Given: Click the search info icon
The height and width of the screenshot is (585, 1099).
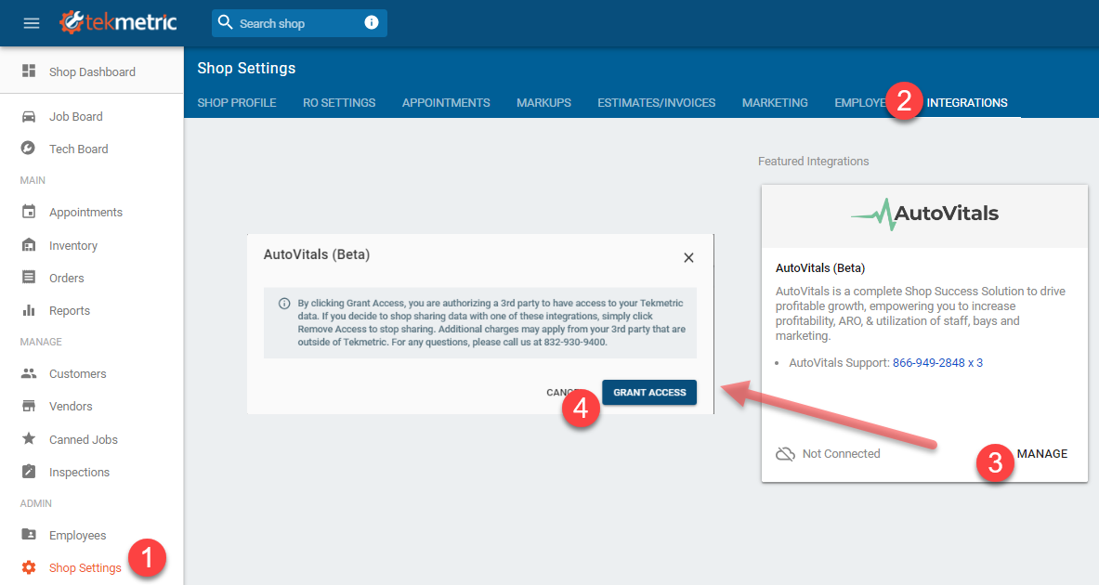Looking at the screenshot, I should click(x=372, y=22).
